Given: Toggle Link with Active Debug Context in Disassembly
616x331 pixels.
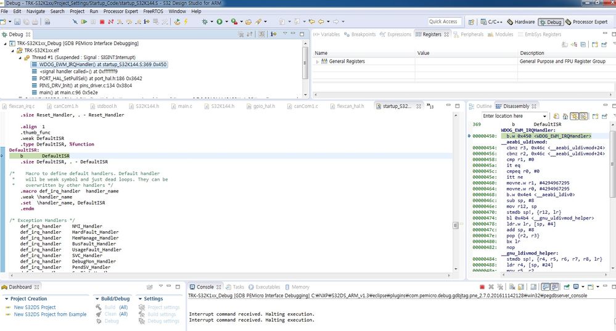Looking at the screenshot, I should click(x=574, y=116).
